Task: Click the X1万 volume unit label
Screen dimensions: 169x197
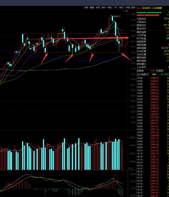Action: tap(131, 168)
